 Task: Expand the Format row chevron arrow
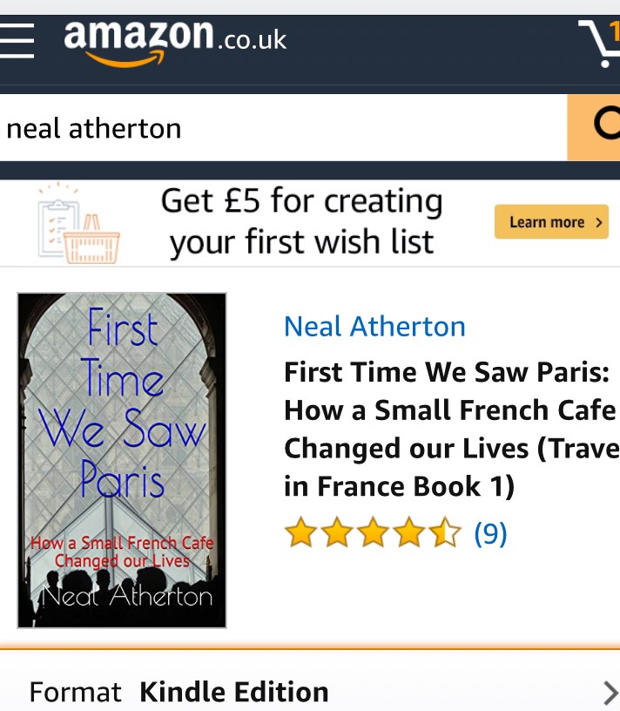(611, 693)
